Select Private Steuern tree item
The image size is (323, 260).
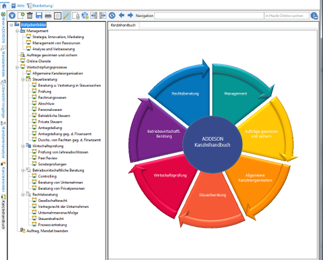50,122
